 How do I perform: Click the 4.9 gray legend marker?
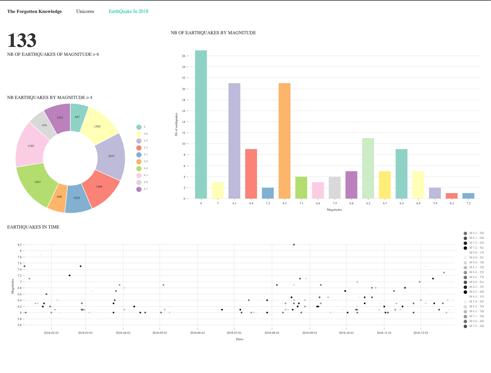(x=139, y=182)
